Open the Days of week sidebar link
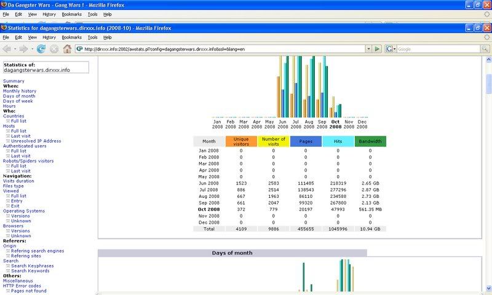This screenshot has height=295, width=492. [18, 101]
